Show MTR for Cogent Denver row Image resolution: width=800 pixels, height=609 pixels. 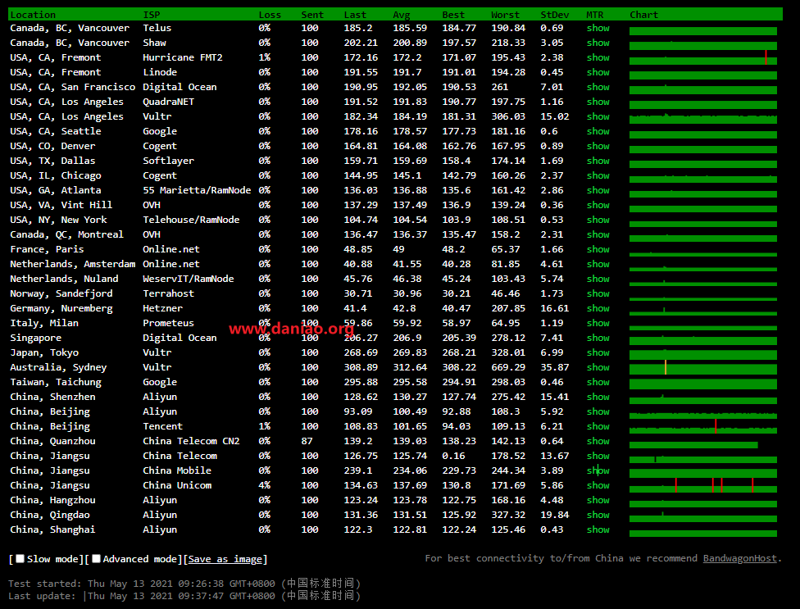click(x=598, y=147)
